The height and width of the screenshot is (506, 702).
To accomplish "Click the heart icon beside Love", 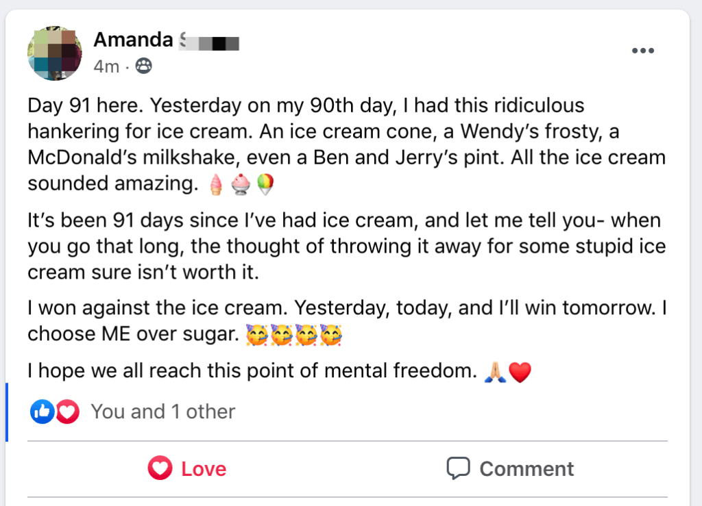I will 160,468.
